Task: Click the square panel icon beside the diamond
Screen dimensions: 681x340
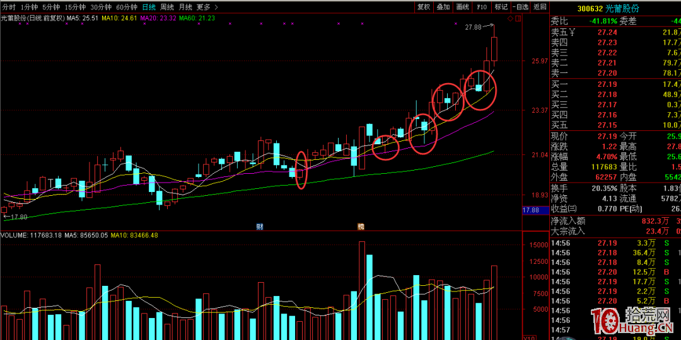Action: (517, 18)
